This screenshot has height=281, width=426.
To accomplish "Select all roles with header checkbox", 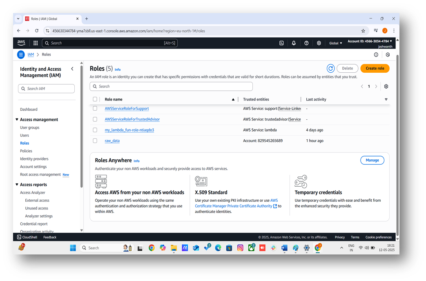I will (95, 99).
